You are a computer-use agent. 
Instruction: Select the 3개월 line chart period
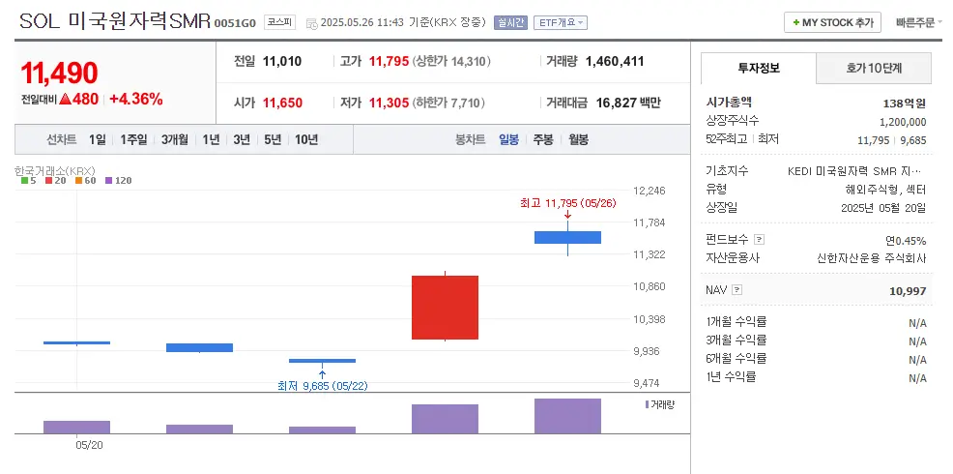coord(175,139)
